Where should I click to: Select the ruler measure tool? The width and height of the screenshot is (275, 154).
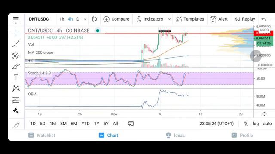[x=16, y=125]
